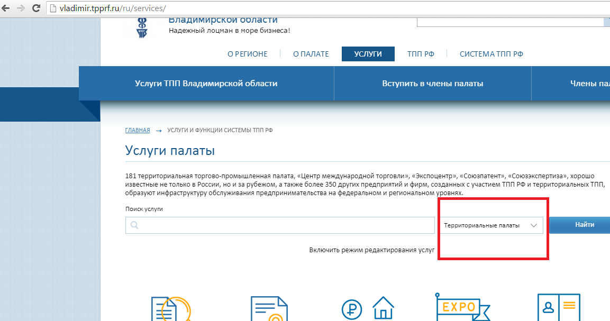This screenshot has width=610, height=321.
Task: Click the Услуги палаты heading
Action: point(170,151)
